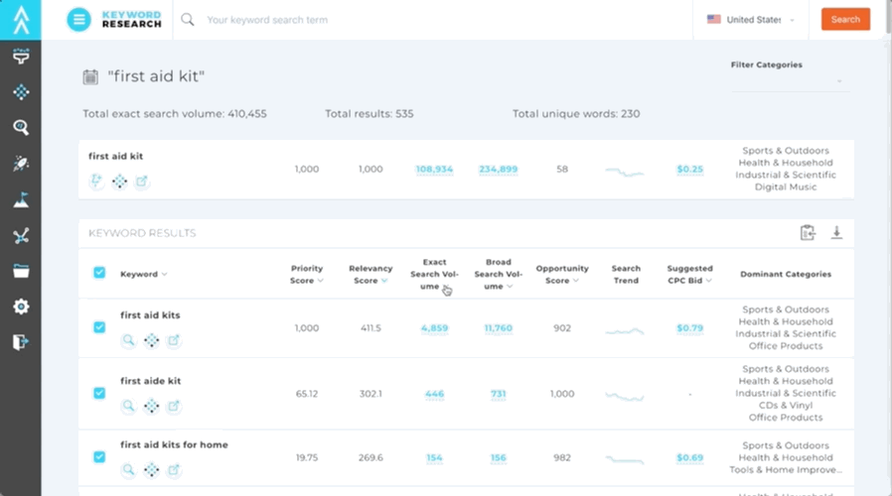
Task: Download keyword results with the download icon
Action: click(836, 232)
